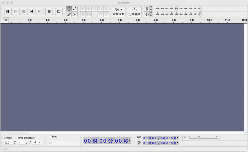248x152 pixels.
Task: Open the 音频设置 audio setup menu
Action: point(118,12)
